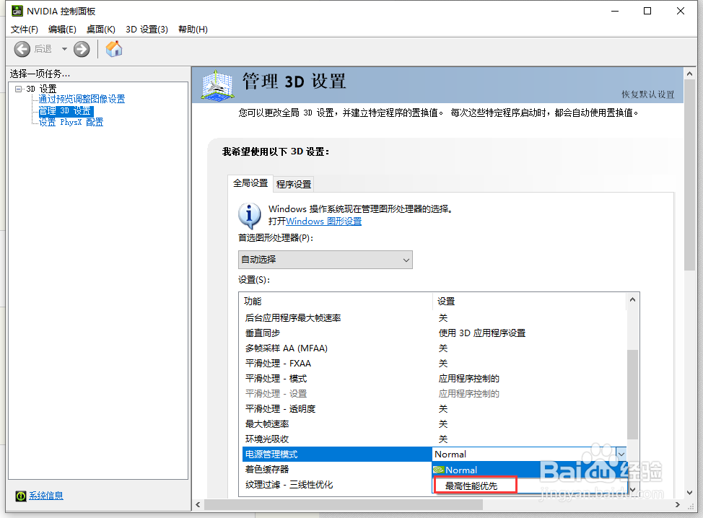Open the 电源管理模式 dropdown arrow
Viewport: 703px width, 518px height.
pyautogui.click(x=623, y=453)
